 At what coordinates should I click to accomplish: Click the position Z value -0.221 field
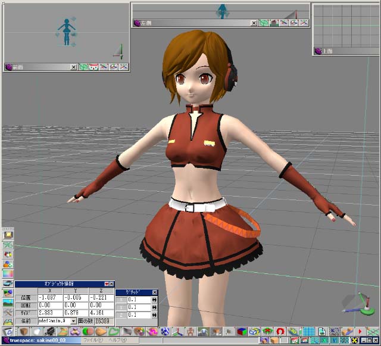pos(101,298)
